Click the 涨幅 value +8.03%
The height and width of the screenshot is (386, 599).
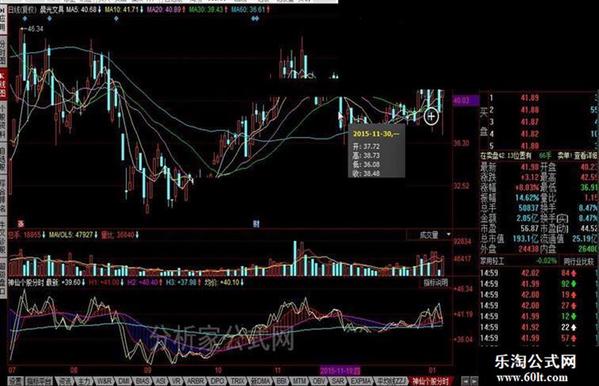point(527,188)
